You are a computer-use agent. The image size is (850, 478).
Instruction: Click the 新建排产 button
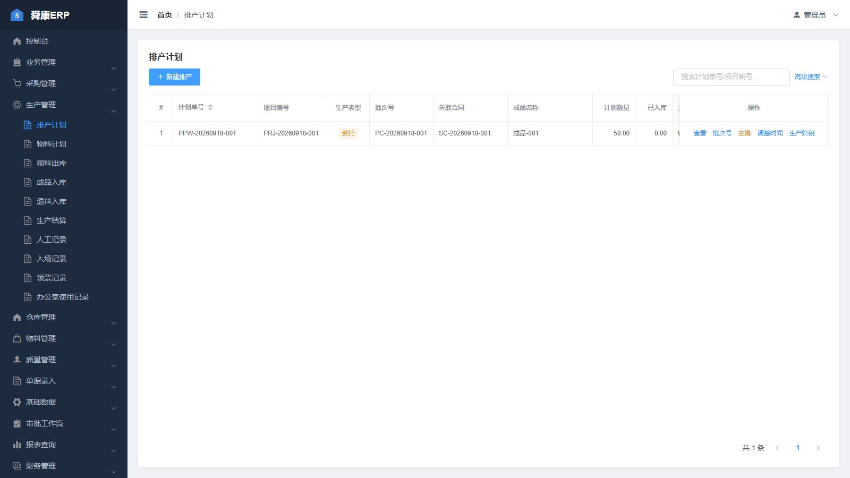pyautogui.click(x=174, y=77)
